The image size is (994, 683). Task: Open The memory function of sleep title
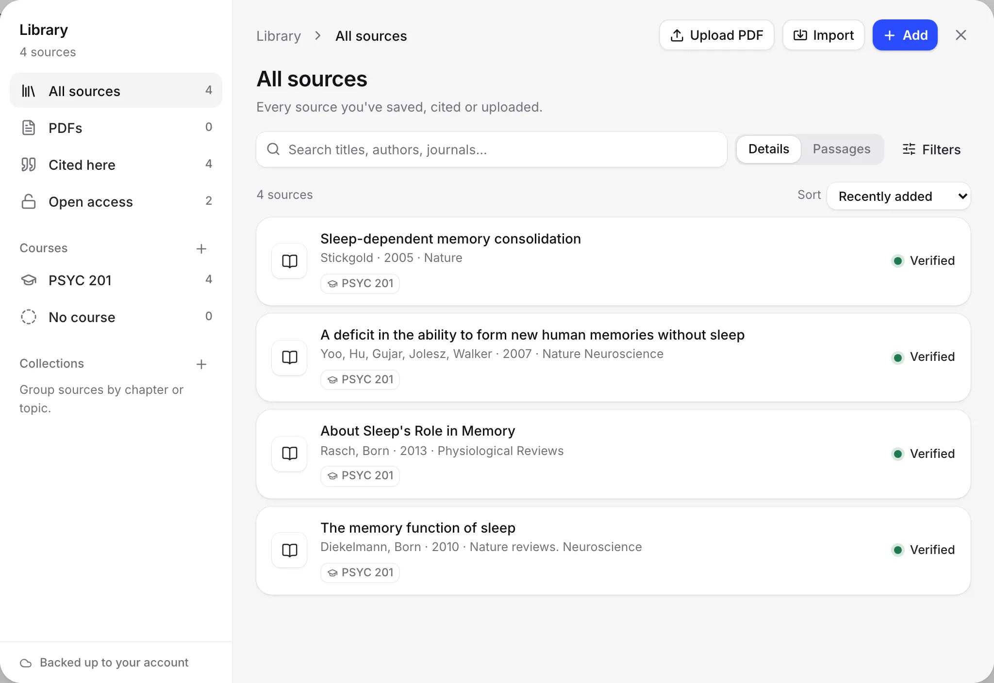418,528
